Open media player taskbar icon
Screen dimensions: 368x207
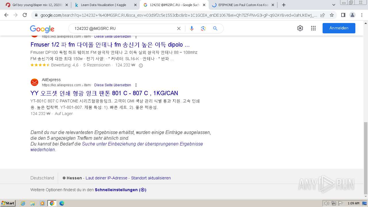[42, 203]
